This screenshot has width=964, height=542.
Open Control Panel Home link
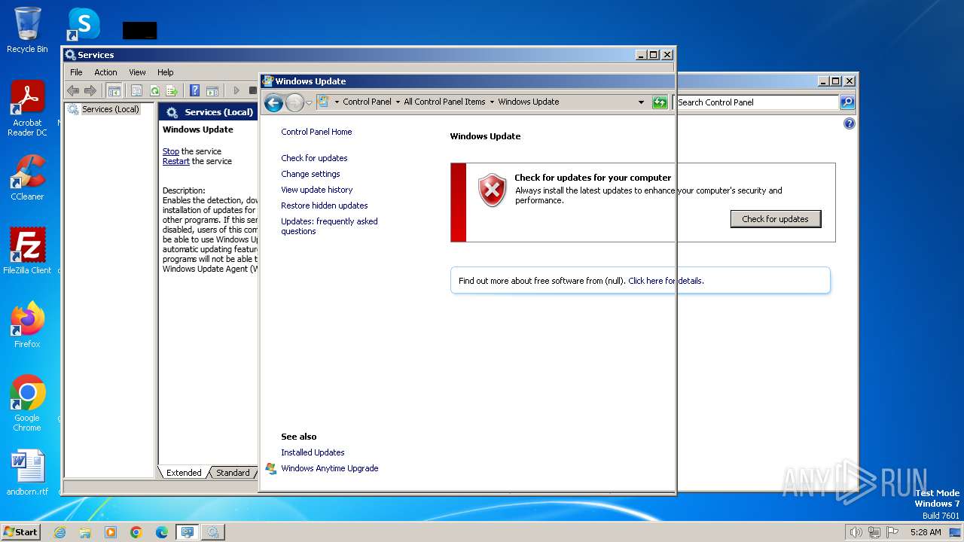point(316,132)
